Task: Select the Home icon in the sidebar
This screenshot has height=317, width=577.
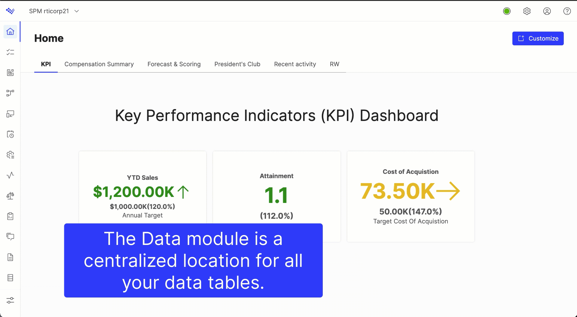Action: [10, 32]
